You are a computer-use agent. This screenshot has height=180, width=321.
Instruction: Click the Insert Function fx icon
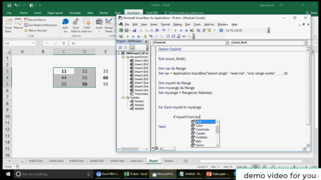point(64,43)
